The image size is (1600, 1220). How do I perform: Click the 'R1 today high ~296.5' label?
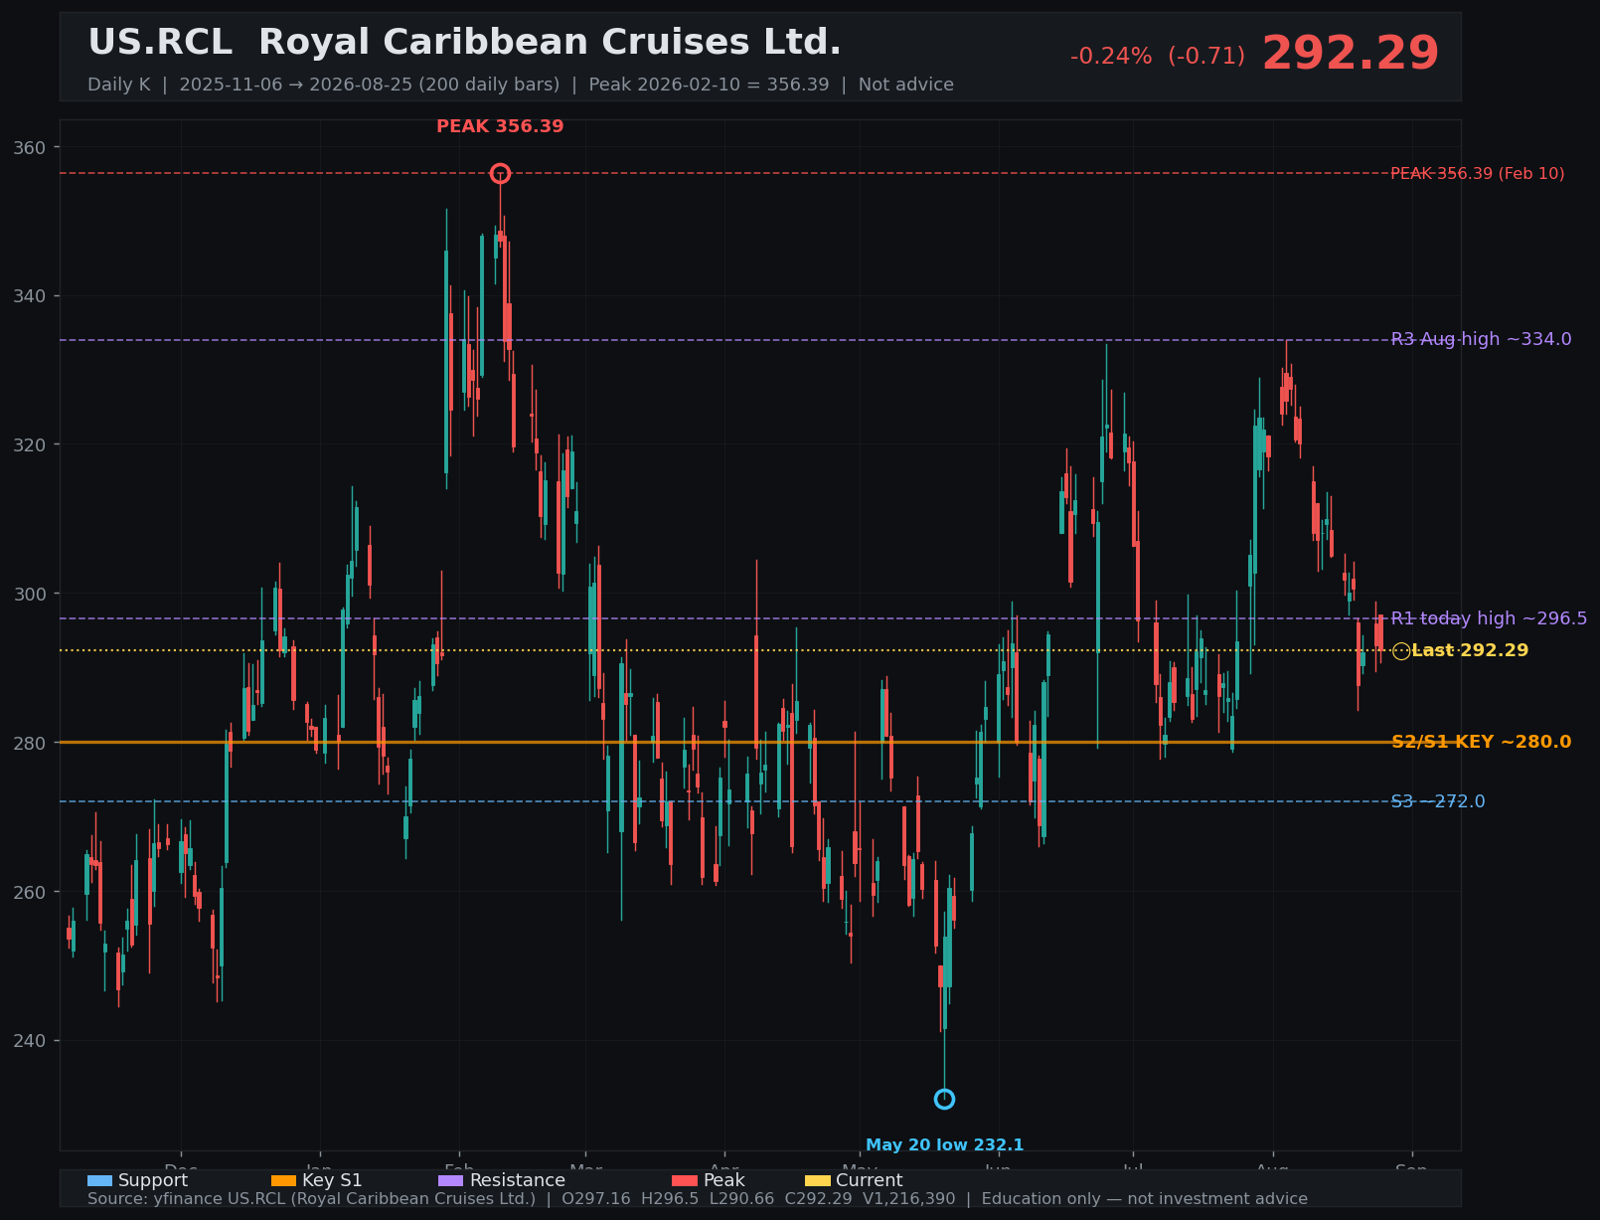[x=1489, y=618]
